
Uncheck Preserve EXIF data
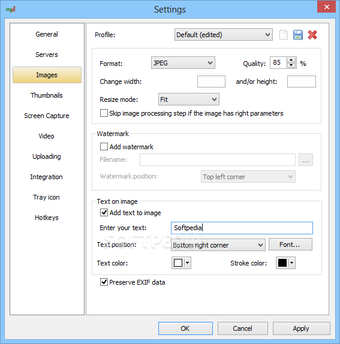coord(104,282)
